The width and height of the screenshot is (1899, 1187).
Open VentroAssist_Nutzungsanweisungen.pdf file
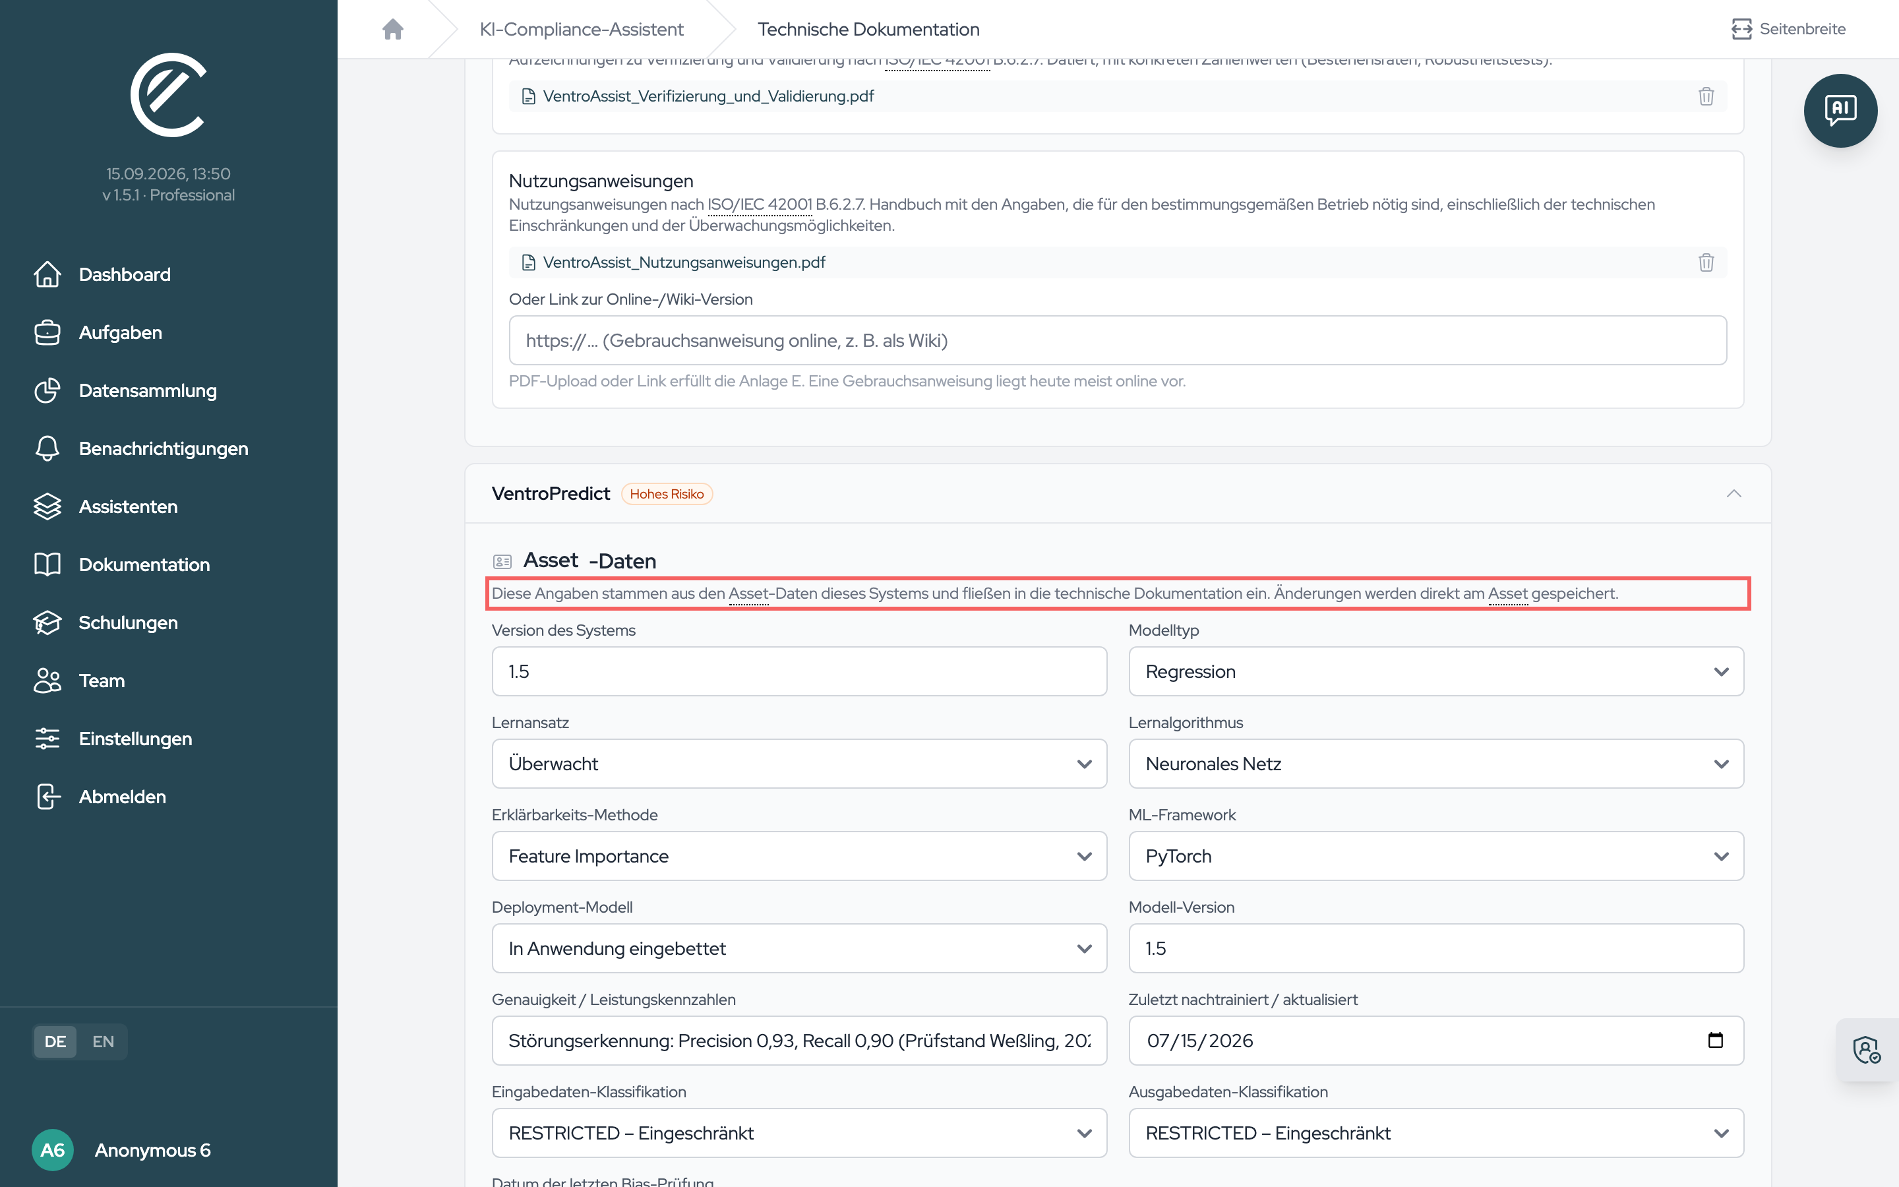tap(684, 262)
